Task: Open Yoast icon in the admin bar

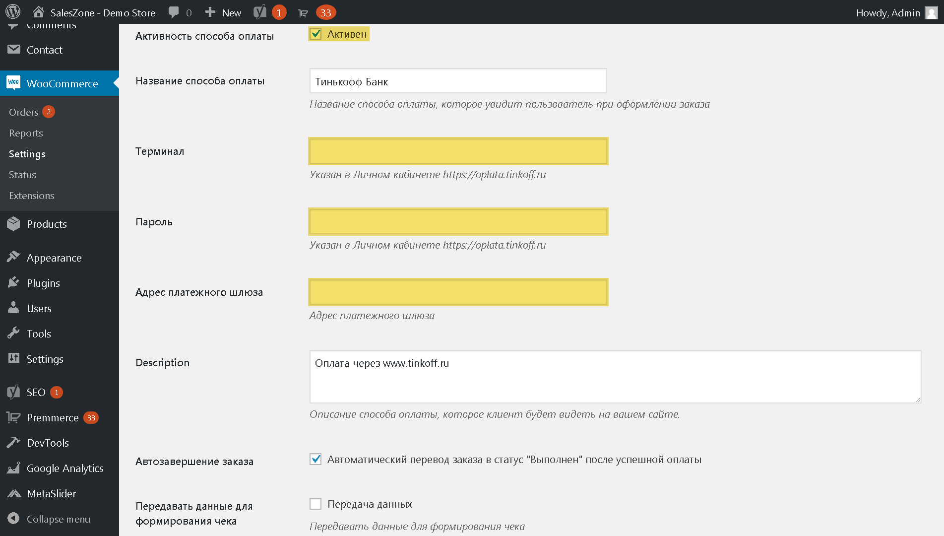Action: click(260, 12)
